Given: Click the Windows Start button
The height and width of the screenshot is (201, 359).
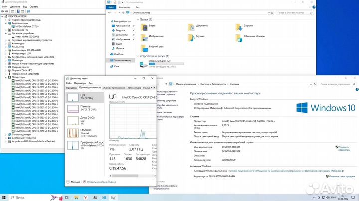Looking at the screenshot, I should [5, 197].
